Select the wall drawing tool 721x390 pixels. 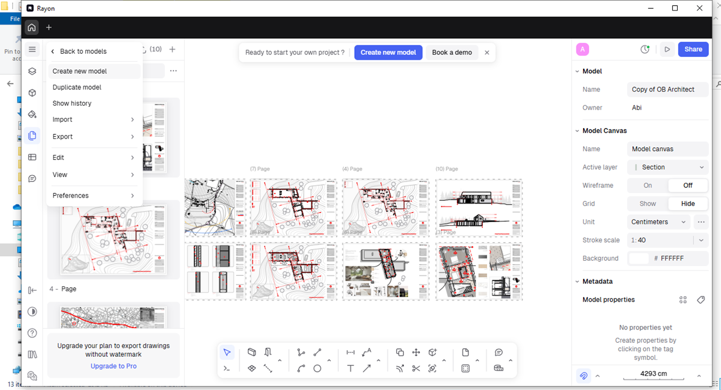click(252, 352)
